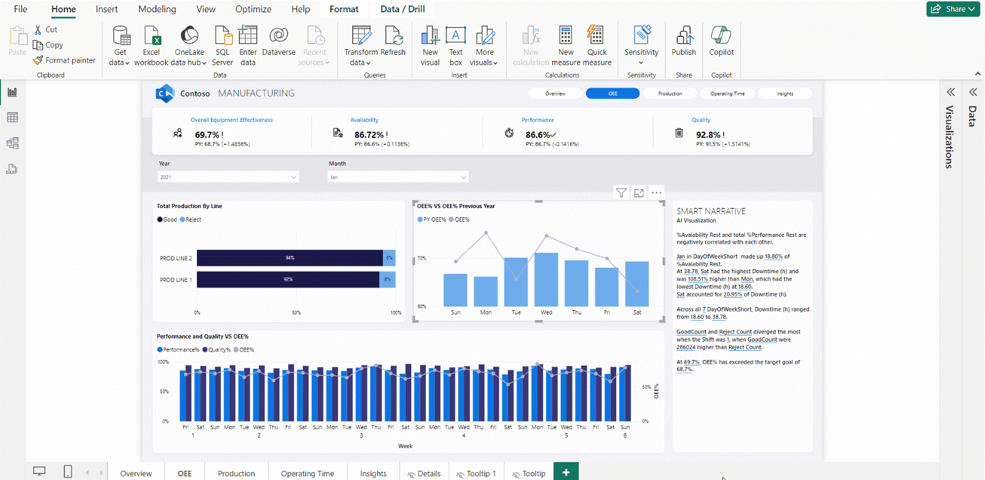Open DAX query view in sidebar
The height and width of the screenshot is (480, 985).
coord(12,169)
